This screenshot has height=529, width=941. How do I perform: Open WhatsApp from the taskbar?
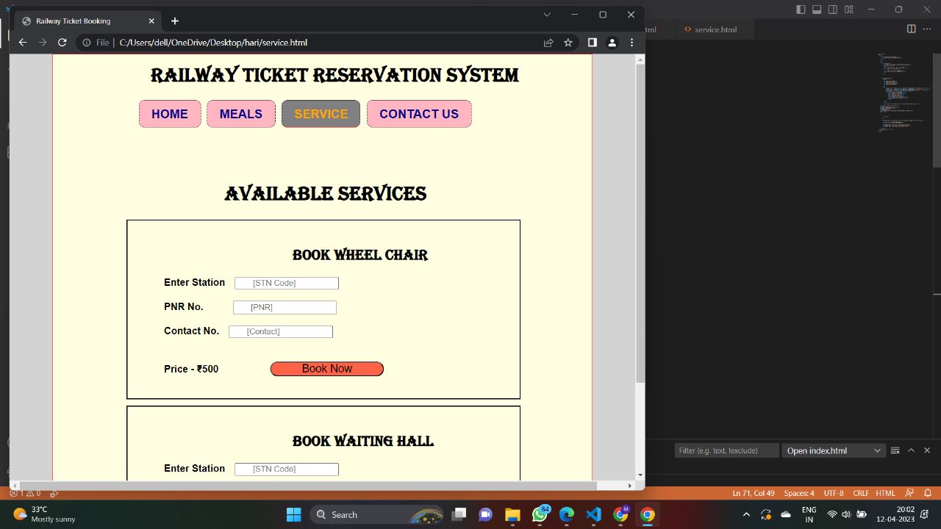(x=539, y=514)
